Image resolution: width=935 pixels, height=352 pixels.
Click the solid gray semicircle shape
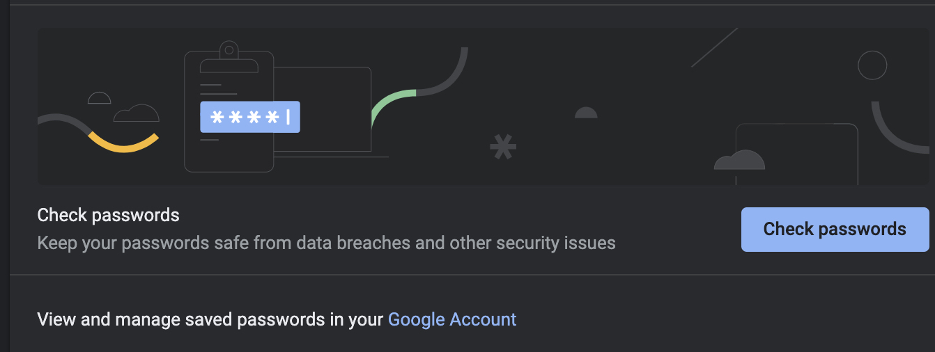pos(586,113)
